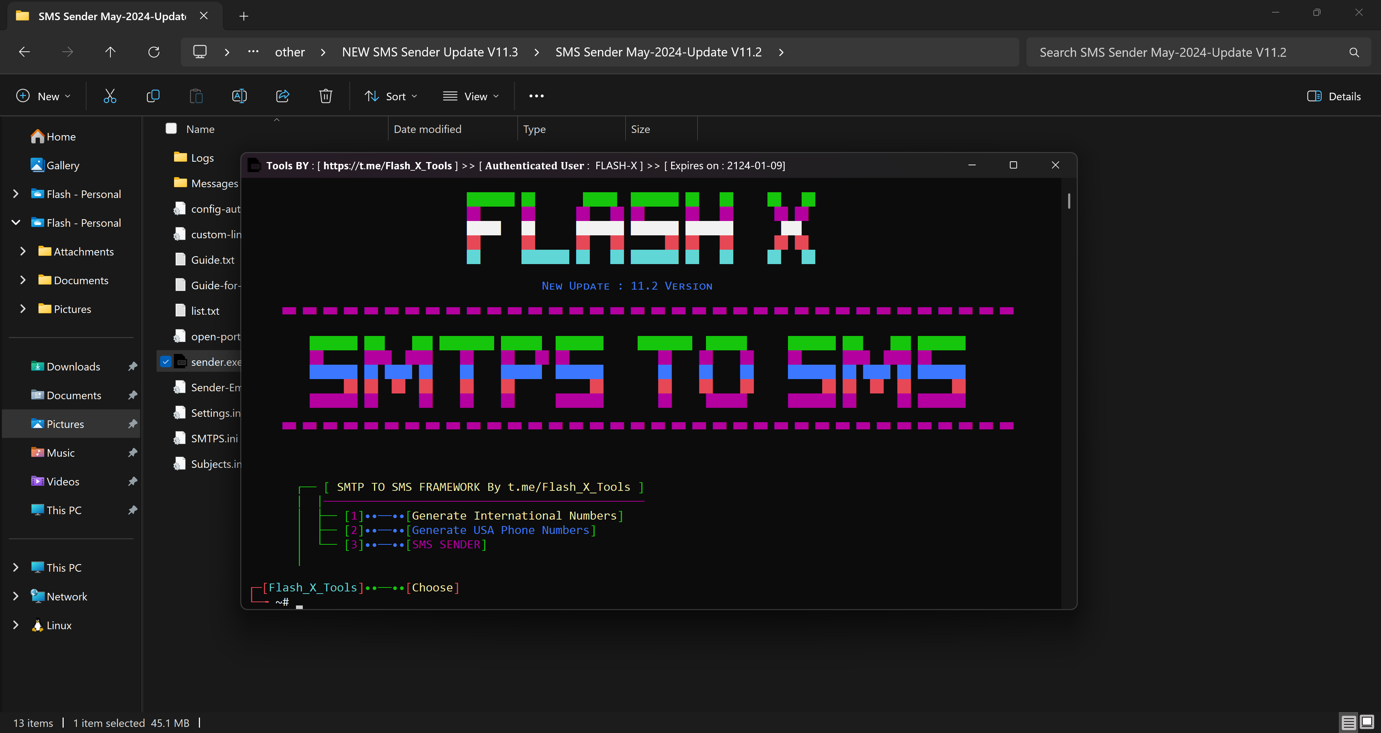
Task: Click the Refresh button in navigation bar
Action: (154, 52)
